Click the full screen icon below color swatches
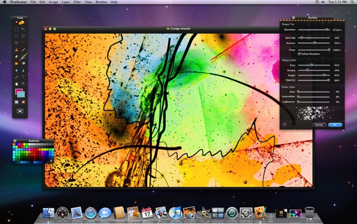Image resolution: width=357 pixels, height=224 pixels. coord(20,111)
